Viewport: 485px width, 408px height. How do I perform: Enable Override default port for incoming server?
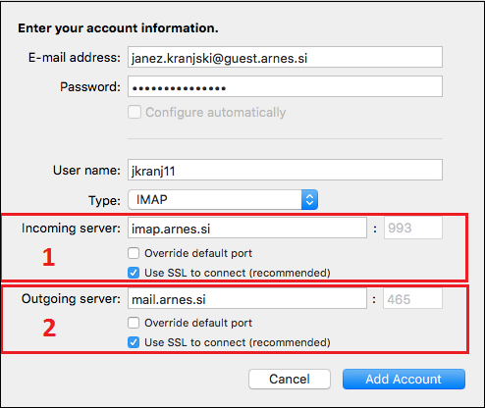point(134,253)
